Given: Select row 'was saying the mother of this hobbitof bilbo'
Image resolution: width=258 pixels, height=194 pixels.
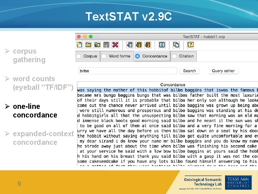Looking at the screenshot, I should pyautogui.click(x=167, y=90).
